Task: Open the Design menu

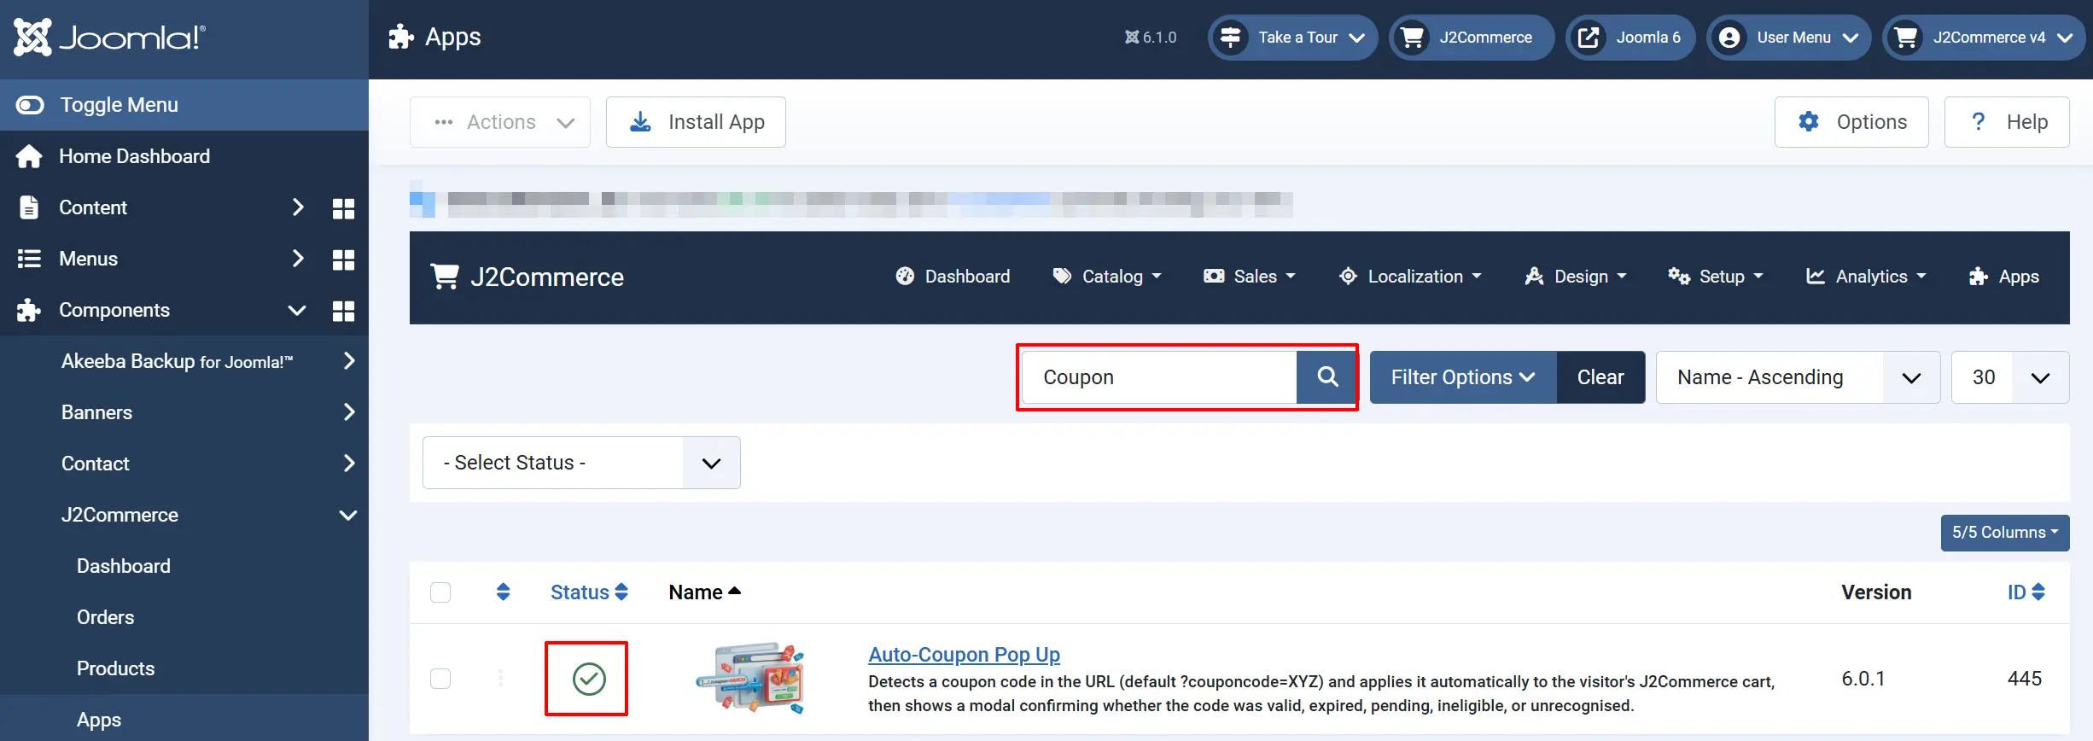Action: tap(1576, 277)
